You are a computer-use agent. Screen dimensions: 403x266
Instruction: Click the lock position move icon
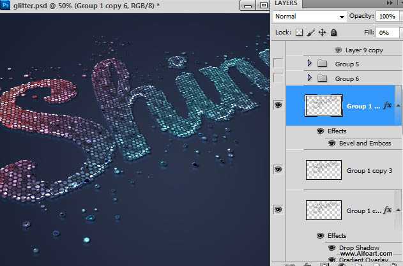pyautogui.click(x=322, y=33)
